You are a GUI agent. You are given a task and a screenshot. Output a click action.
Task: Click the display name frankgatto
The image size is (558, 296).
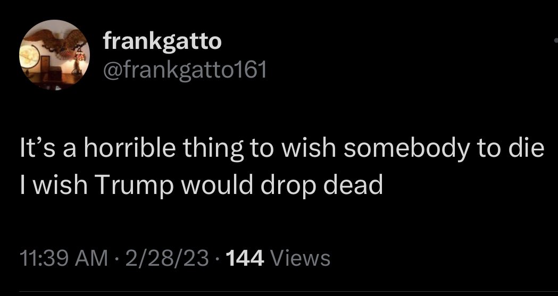(x=161, y=41)
